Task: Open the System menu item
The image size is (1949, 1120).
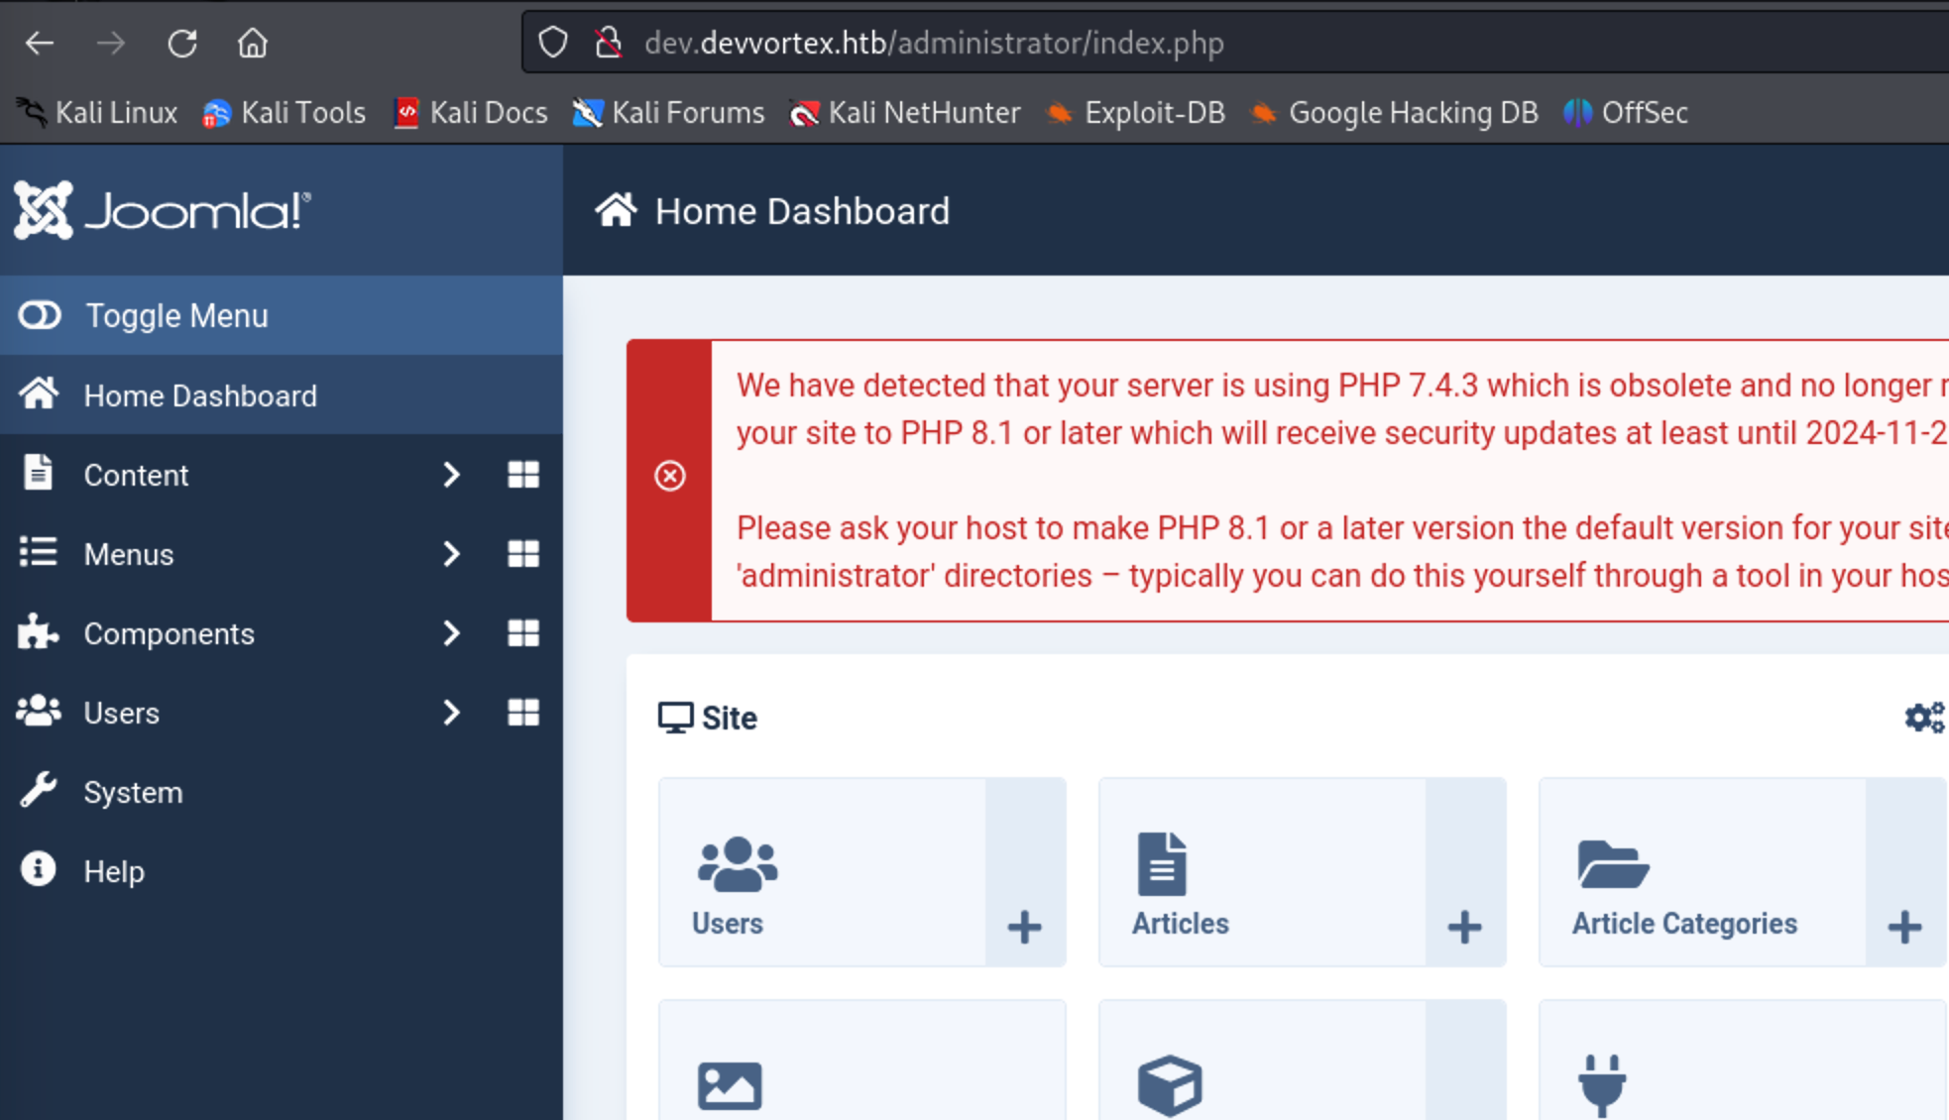Action: click(x=282, y=792)
